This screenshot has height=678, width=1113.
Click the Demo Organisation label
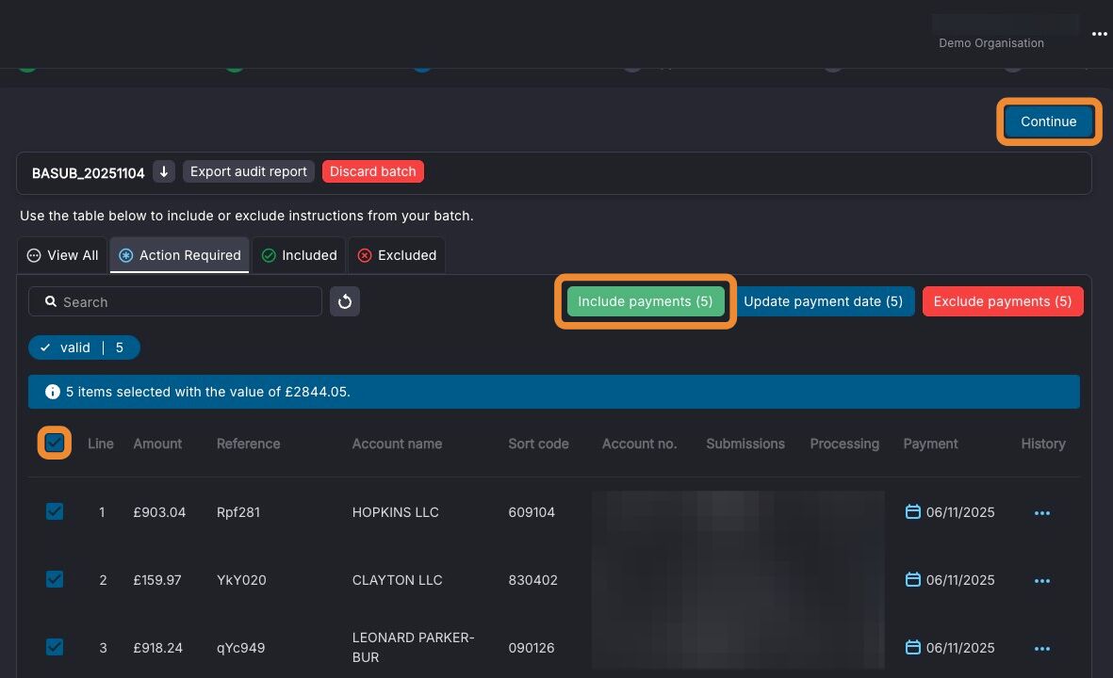tap(990, 43)
